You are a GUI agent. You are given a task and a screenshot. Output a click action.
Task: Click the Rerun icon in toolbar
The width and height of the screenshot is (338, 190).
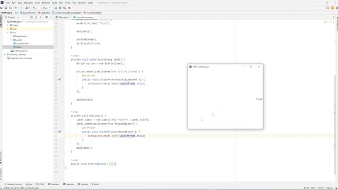click(x=55, y=8)
